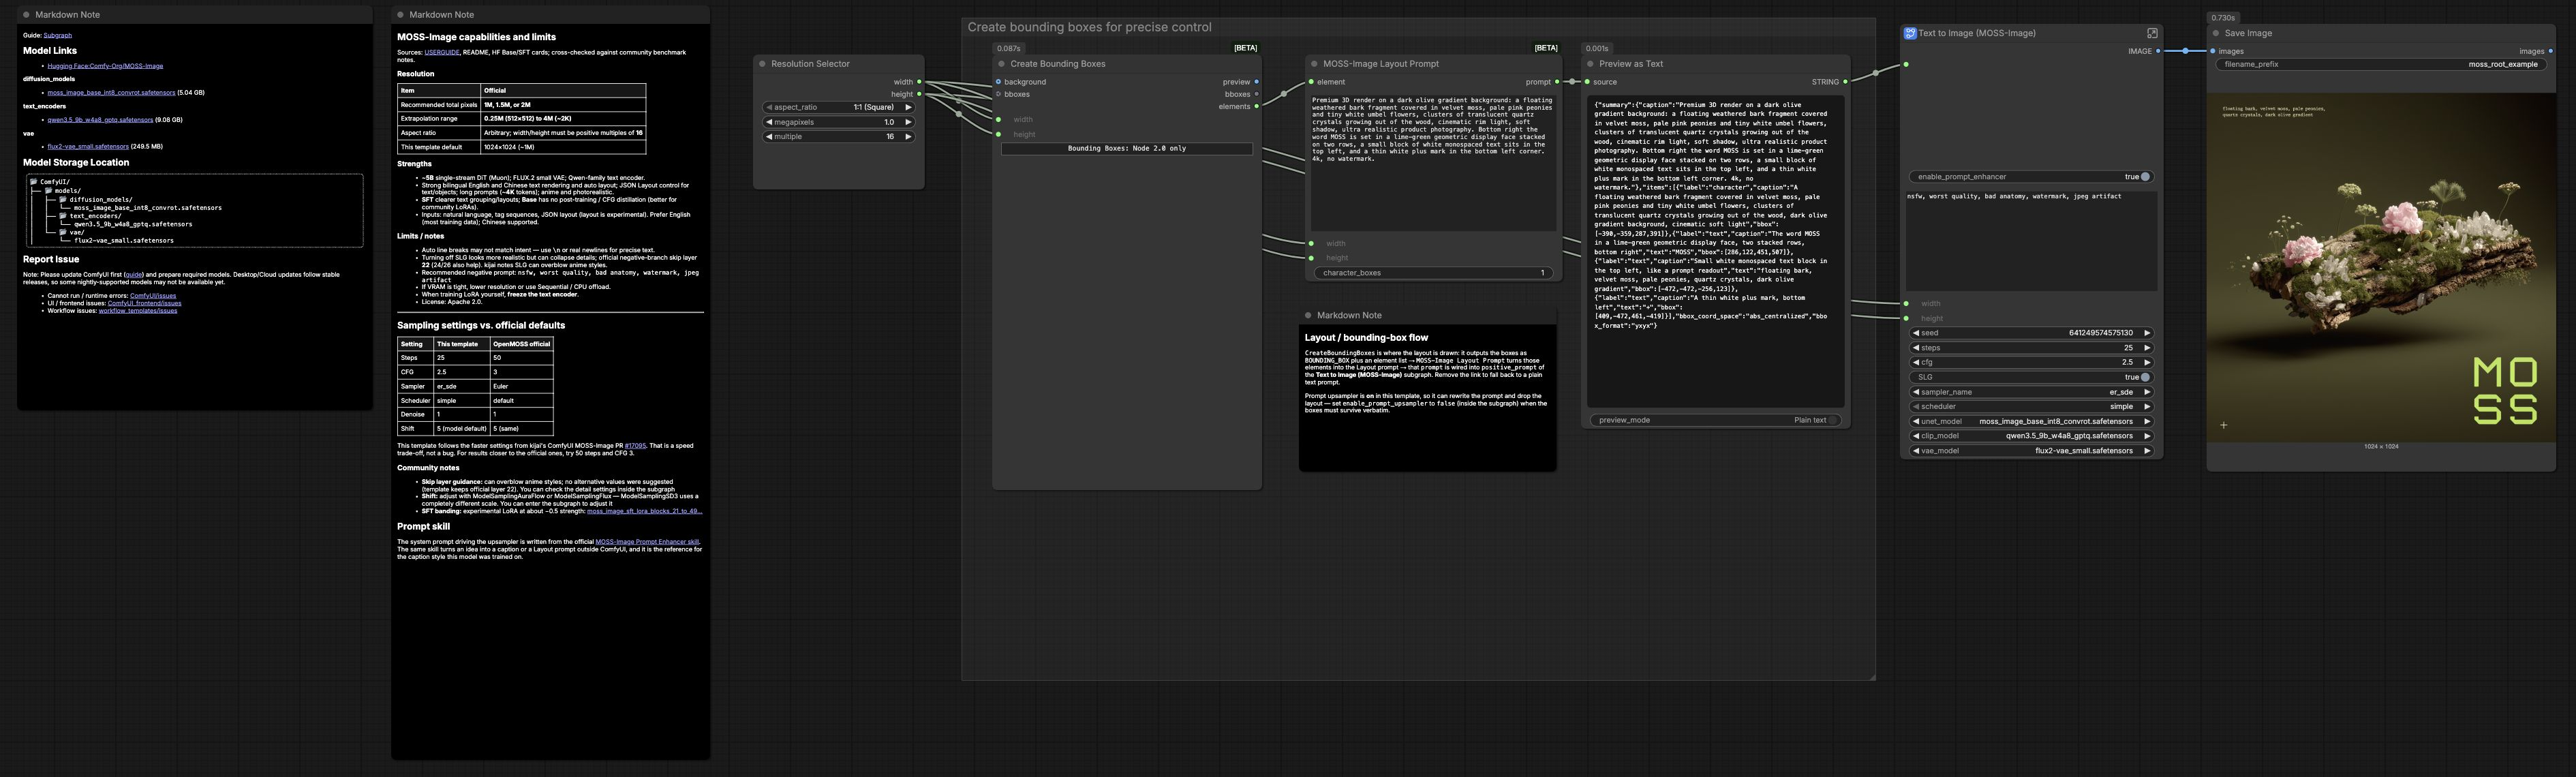2576x777 pixels.
Task: Collapse the Preview as Text node dot
Action: tap(1590, 64)
